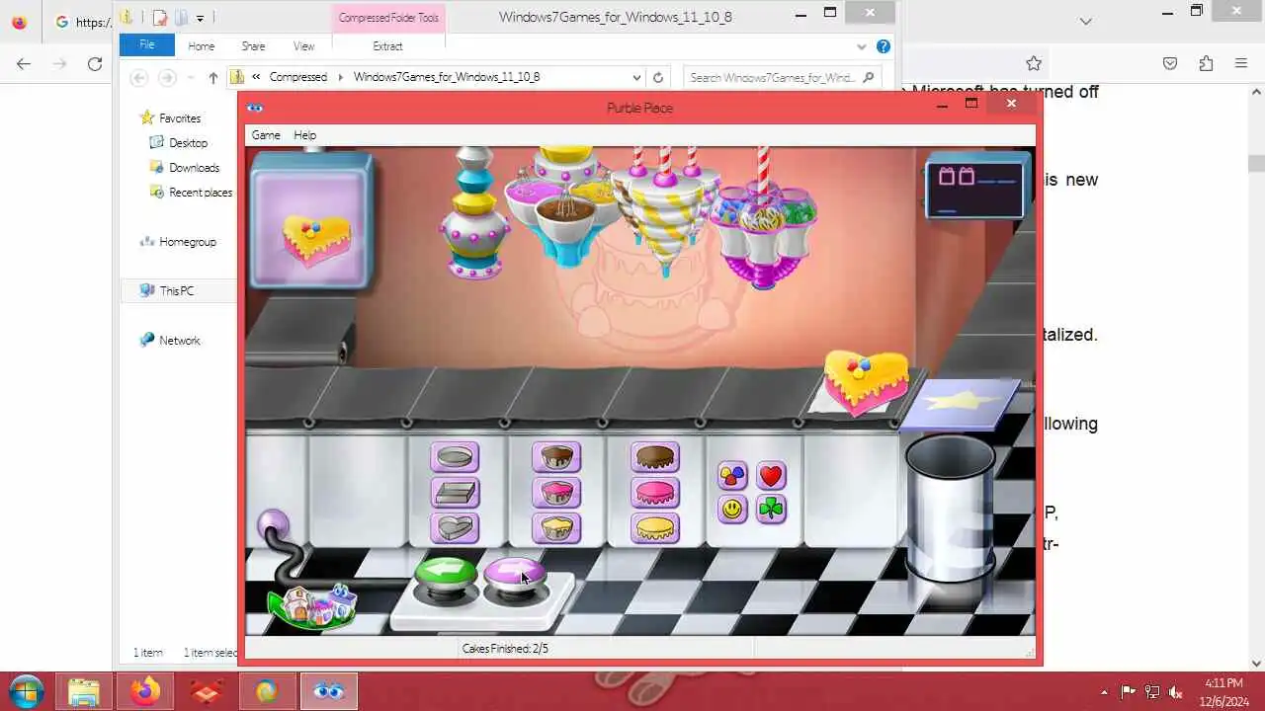Select the square cake pan shape
Image resolution: width=1265 pixels, height=711 pixels.
coord(455,493)
